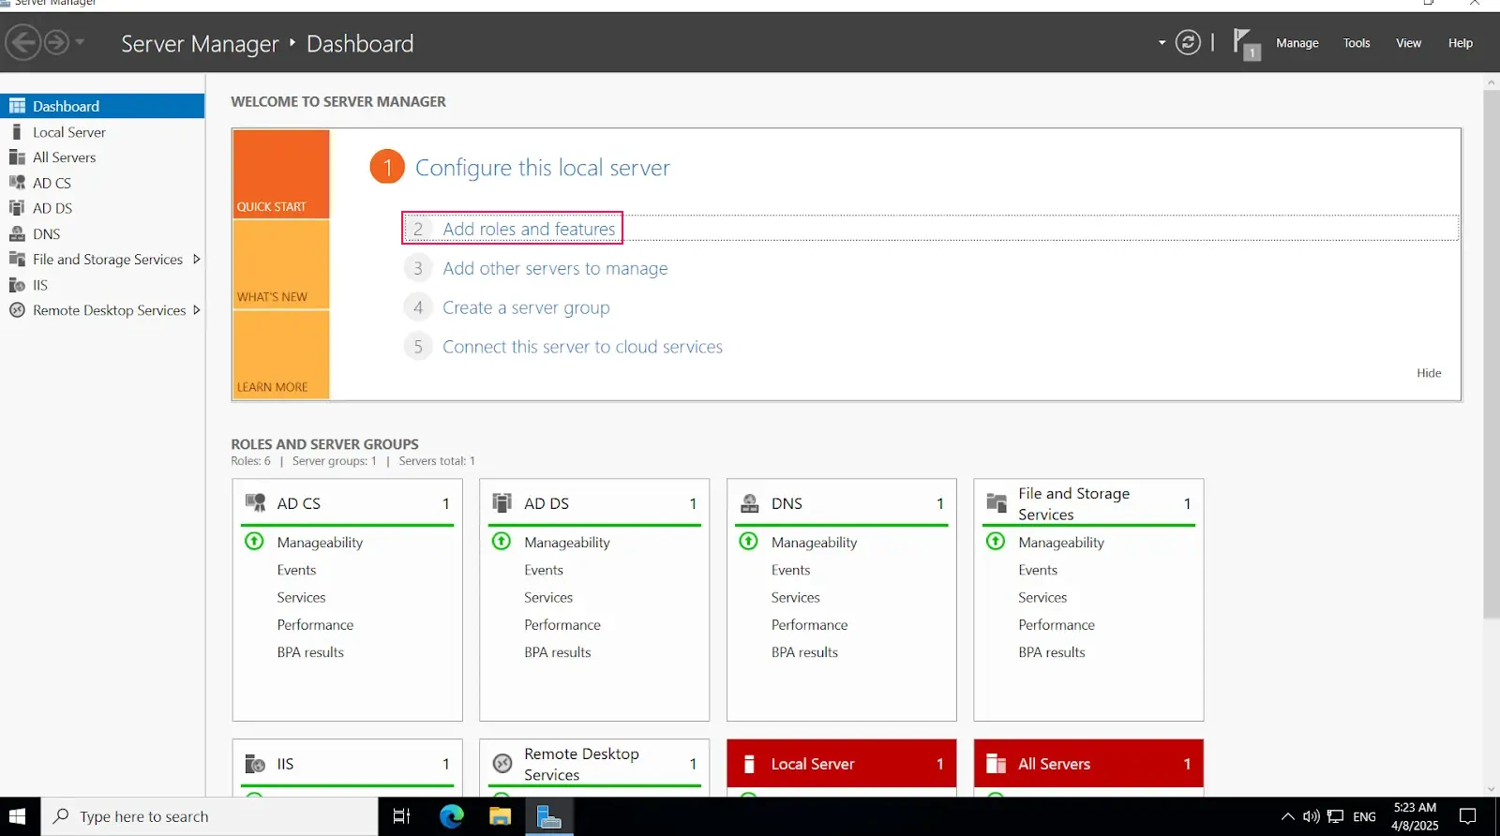Click Manageability status icon in DNS tile
The width and height of the screenshot is (1500, 836).
[x=748, y=542]
